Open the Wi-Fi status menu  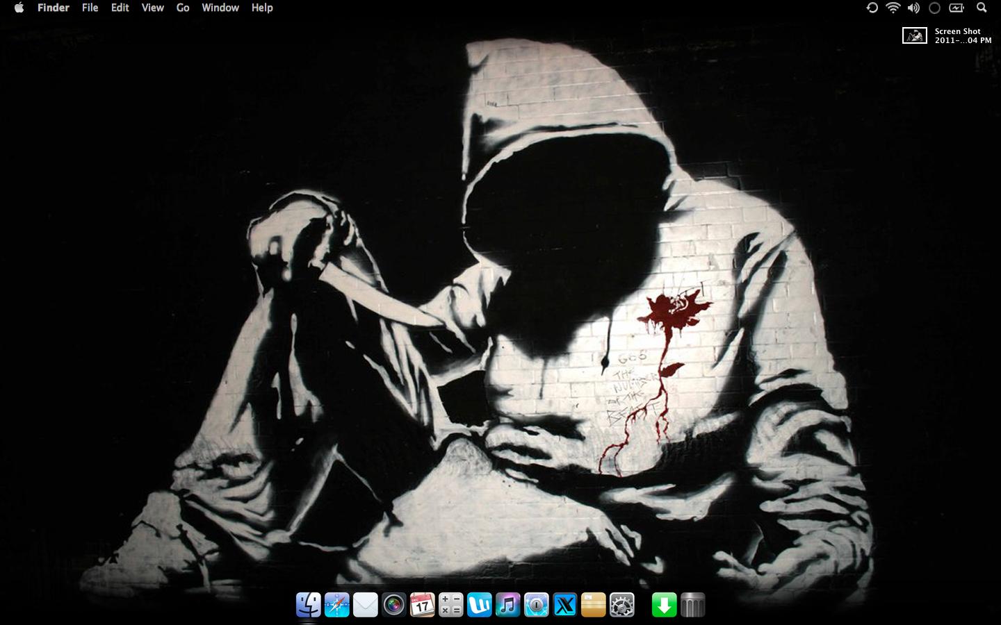893,8
